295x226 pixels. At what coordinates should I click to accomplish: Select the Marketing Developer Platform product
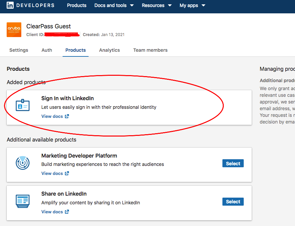233,163
